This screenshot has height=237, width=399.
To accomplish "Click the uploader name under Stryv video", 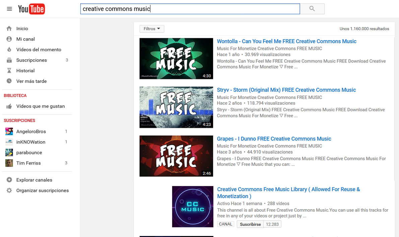I will [x=269, y=97].
